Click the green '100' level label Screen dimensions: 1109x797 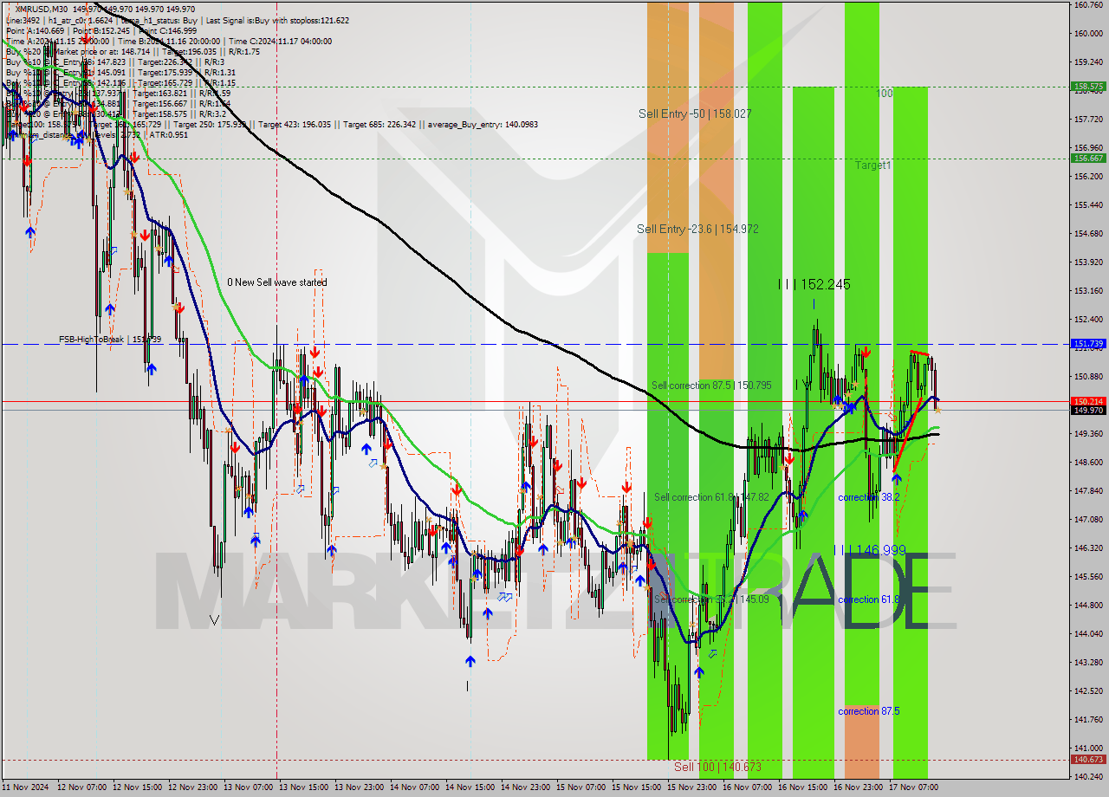click(884, 93)
